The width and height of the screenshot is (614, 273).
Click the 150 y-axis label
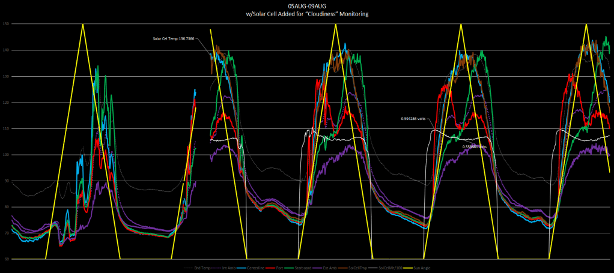(5, 24)
